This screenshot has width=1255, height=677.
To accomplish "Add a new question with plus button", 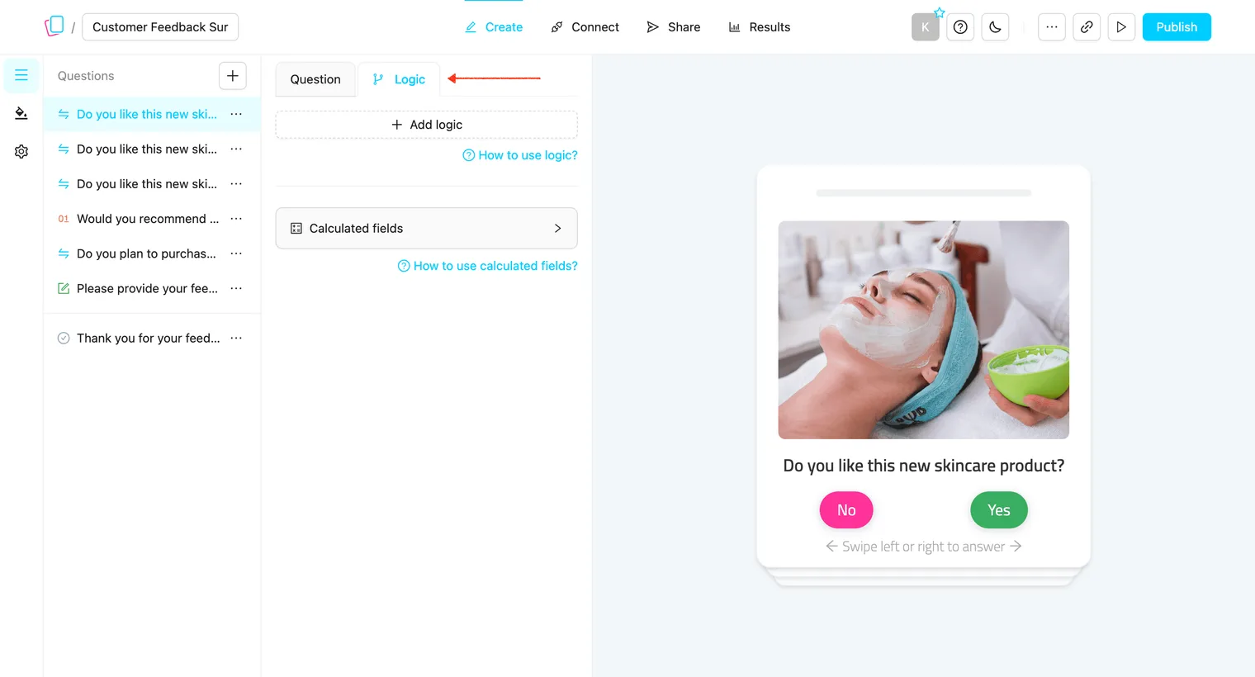I will point(233,76).
